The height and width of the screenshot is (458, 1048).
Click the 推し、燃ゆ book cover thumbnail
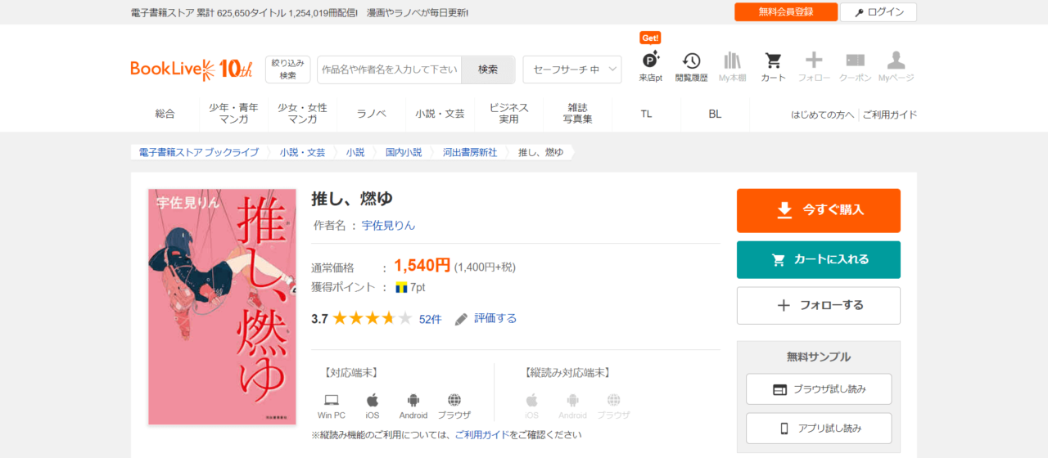tap(222, 307)
